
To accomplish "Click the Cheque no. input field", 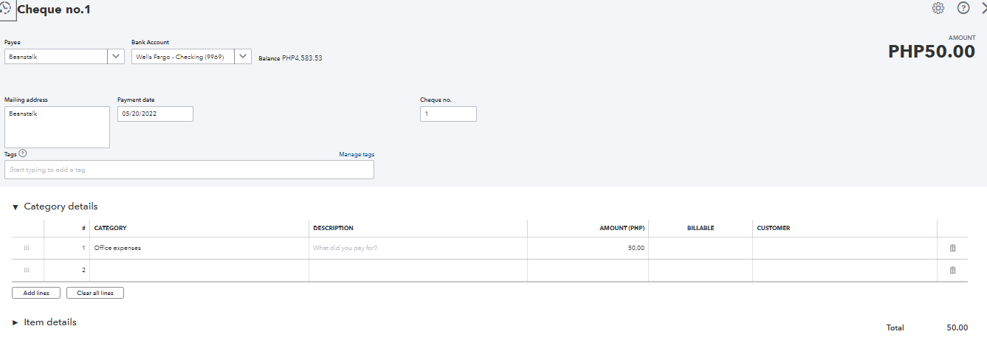I will click(x=448, y=114).
